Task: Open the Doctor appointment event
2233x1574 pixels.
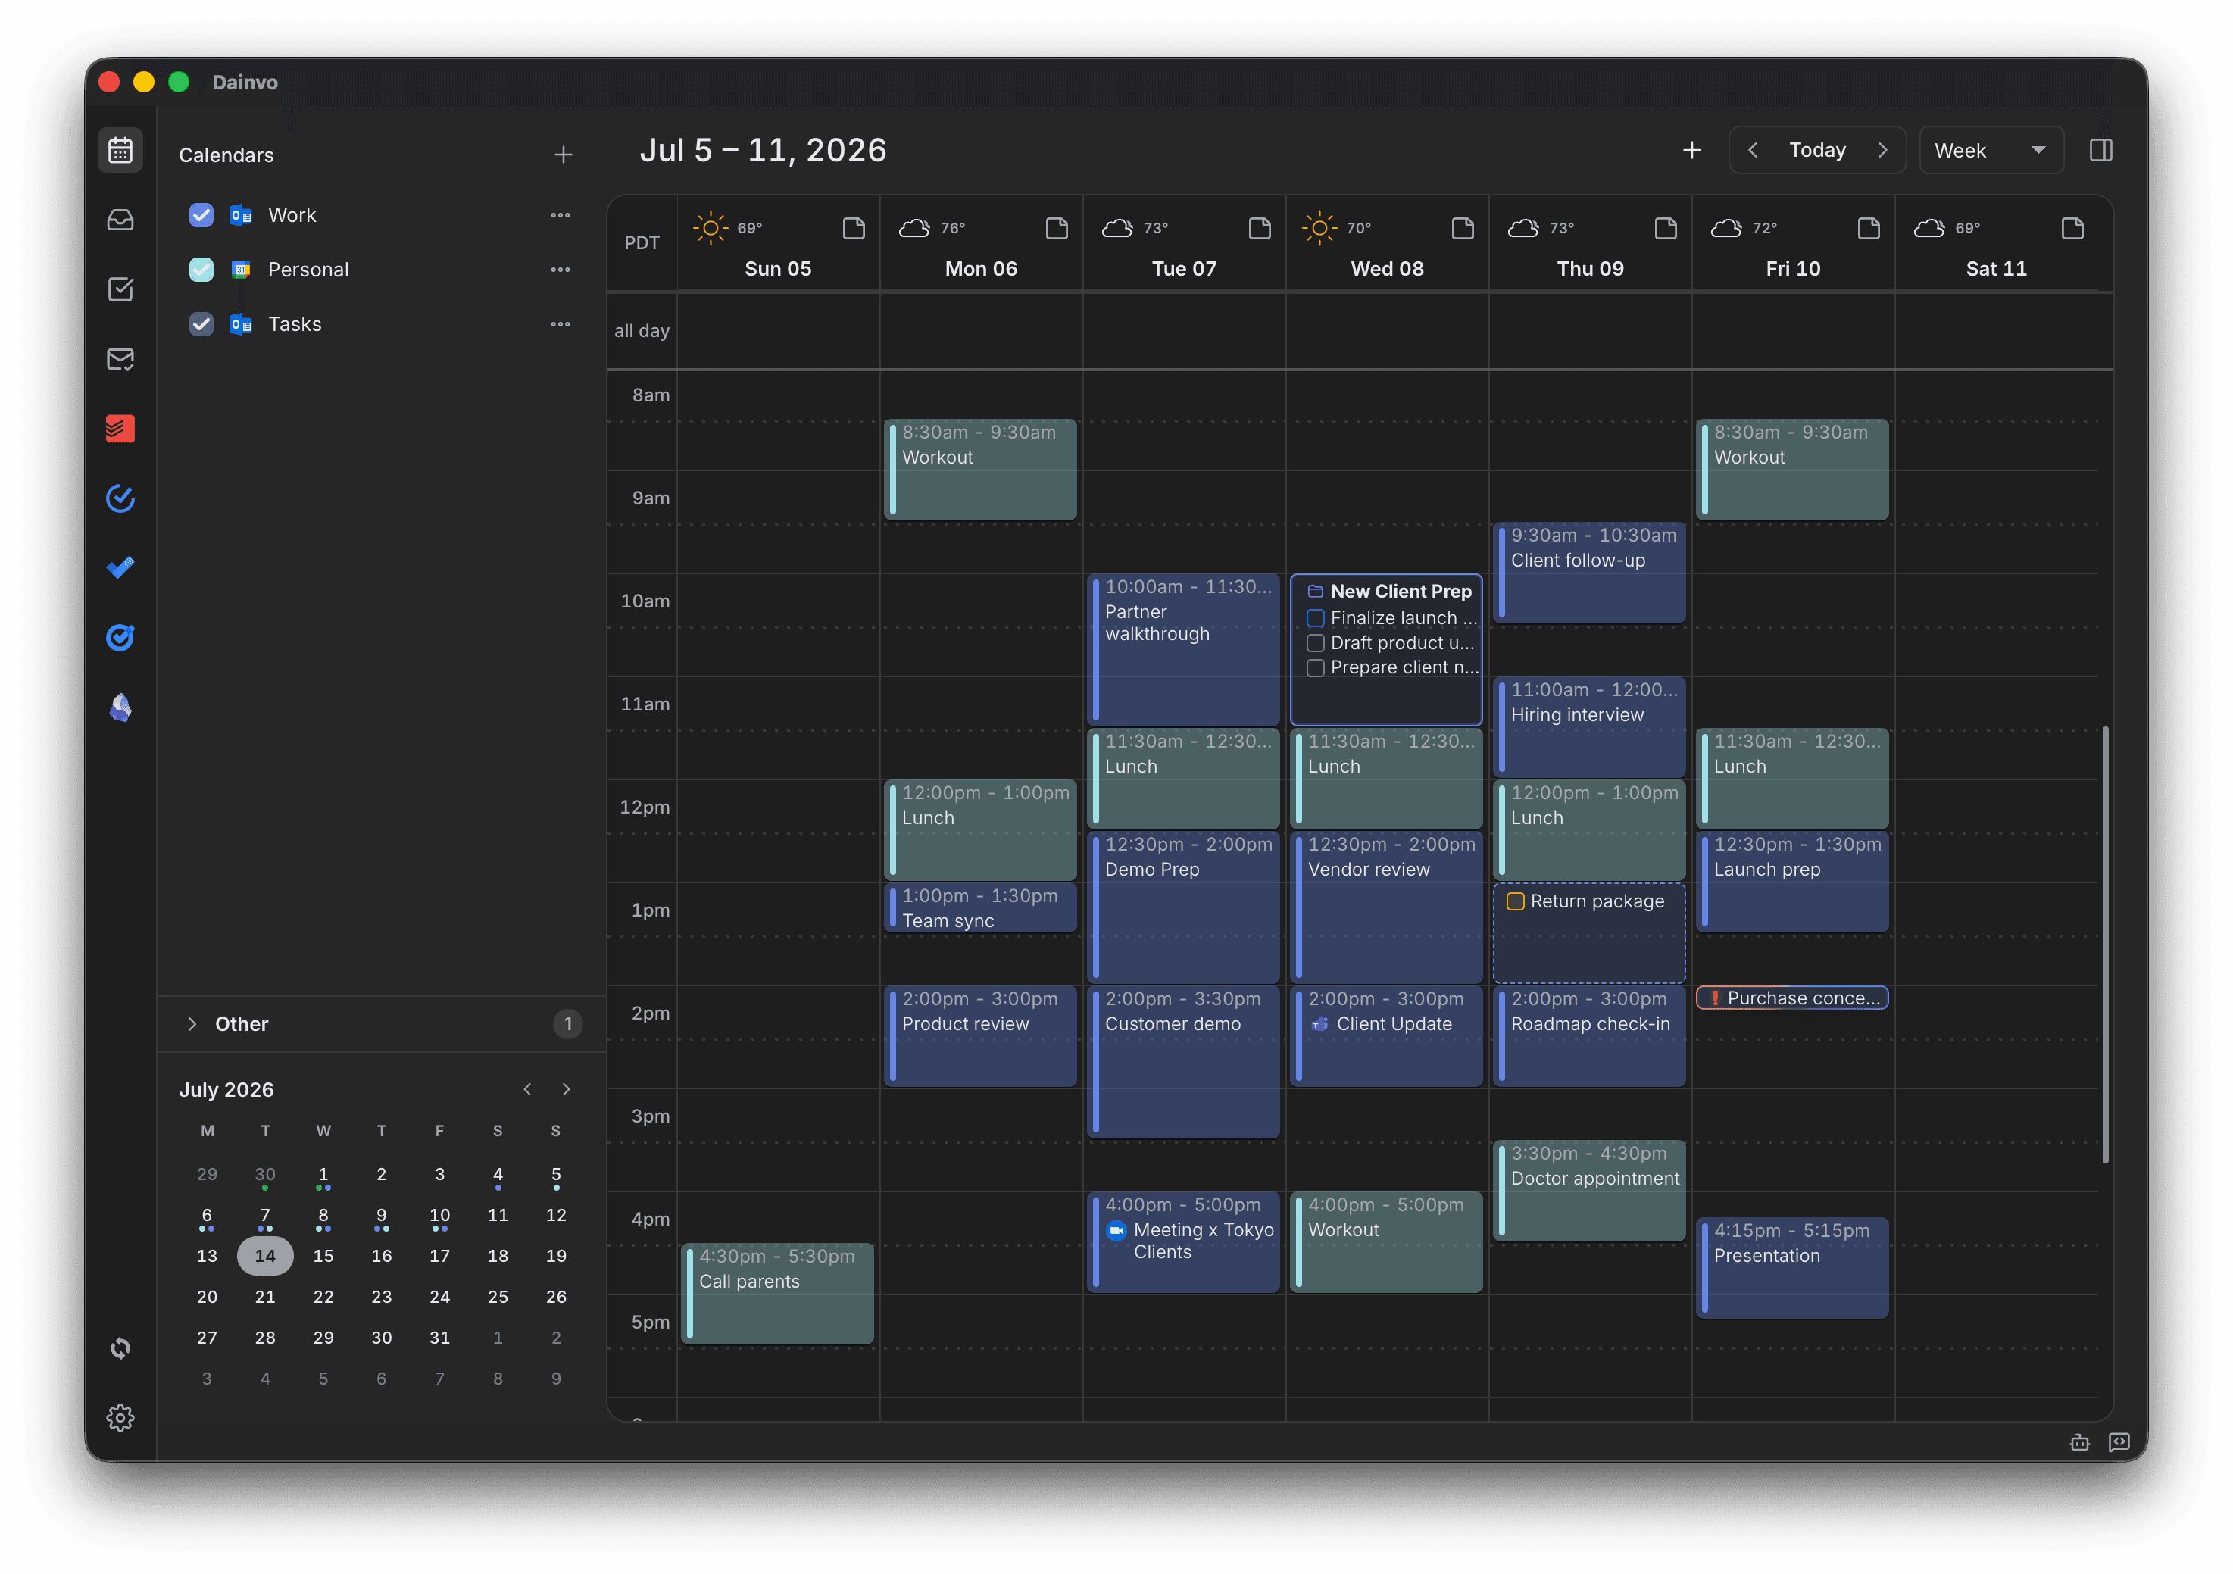Action: 1588,1191
